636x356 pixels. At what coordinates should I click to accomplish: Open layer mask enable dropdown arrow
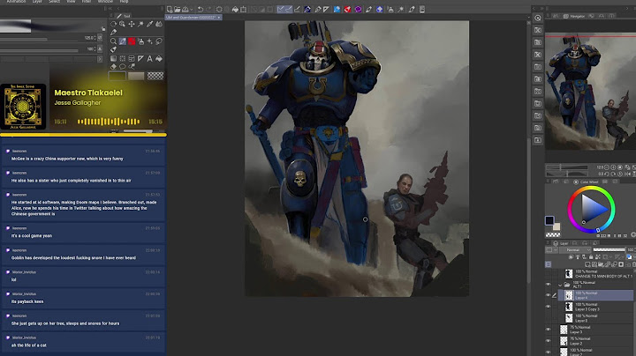coord(611,257)
